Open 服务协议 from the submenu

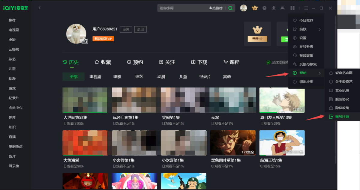pos(342,99)
